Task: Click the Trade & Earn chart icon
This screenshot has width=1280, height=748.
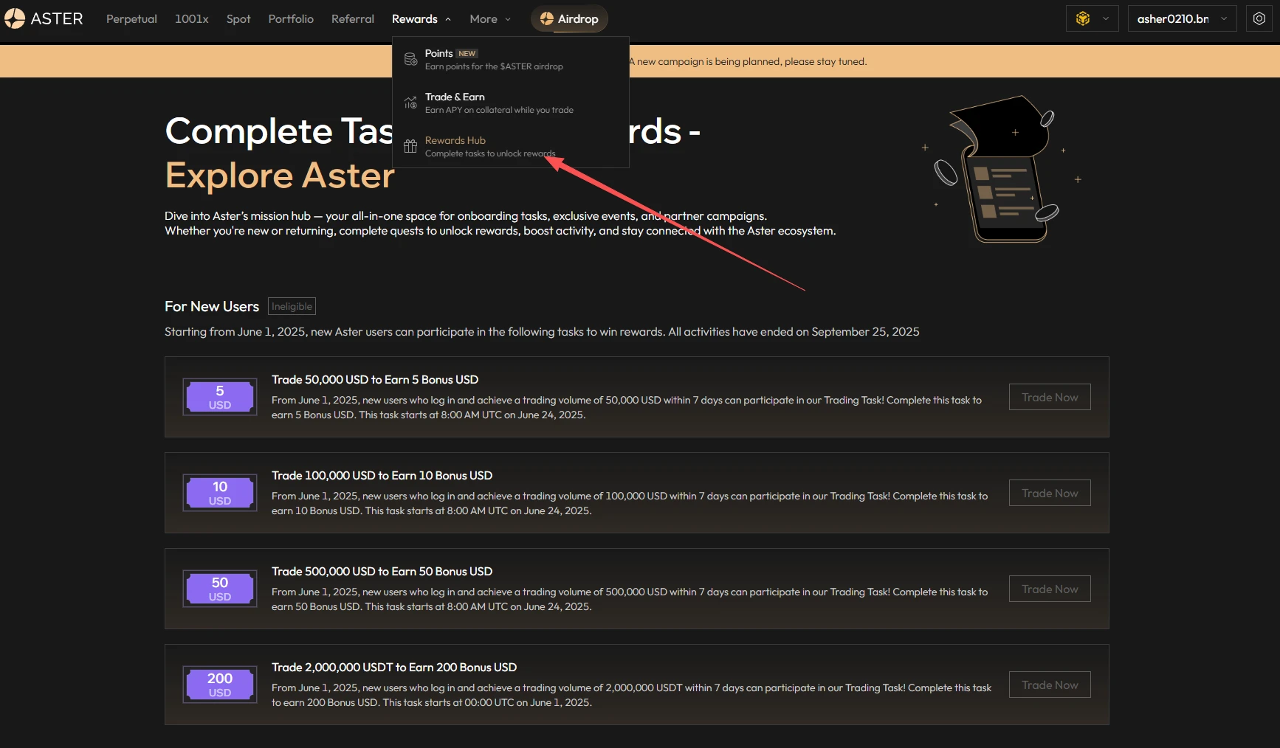Action: [410, 103]
